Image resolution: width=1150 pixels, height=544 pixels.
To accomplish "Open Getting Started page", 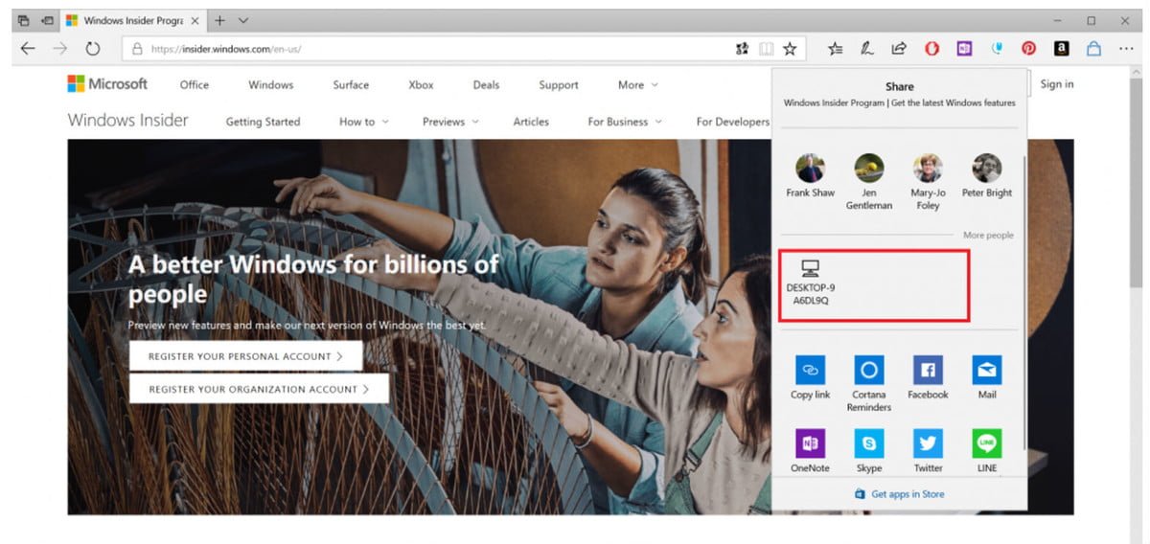I will [x=263, y=122].
